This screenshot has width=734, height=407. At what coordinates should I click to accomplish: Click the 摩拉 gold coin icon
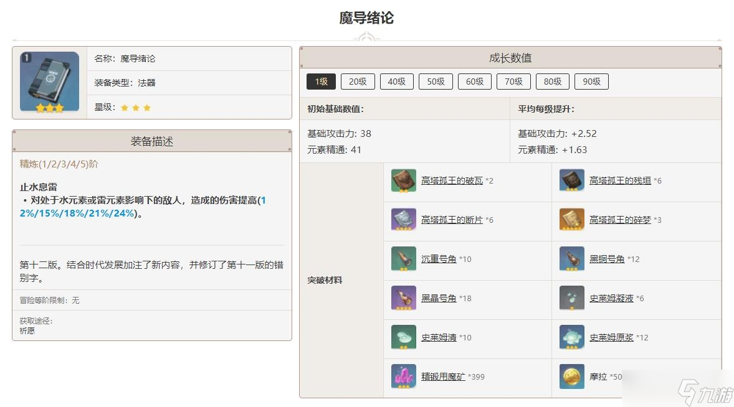click(571, 377)
